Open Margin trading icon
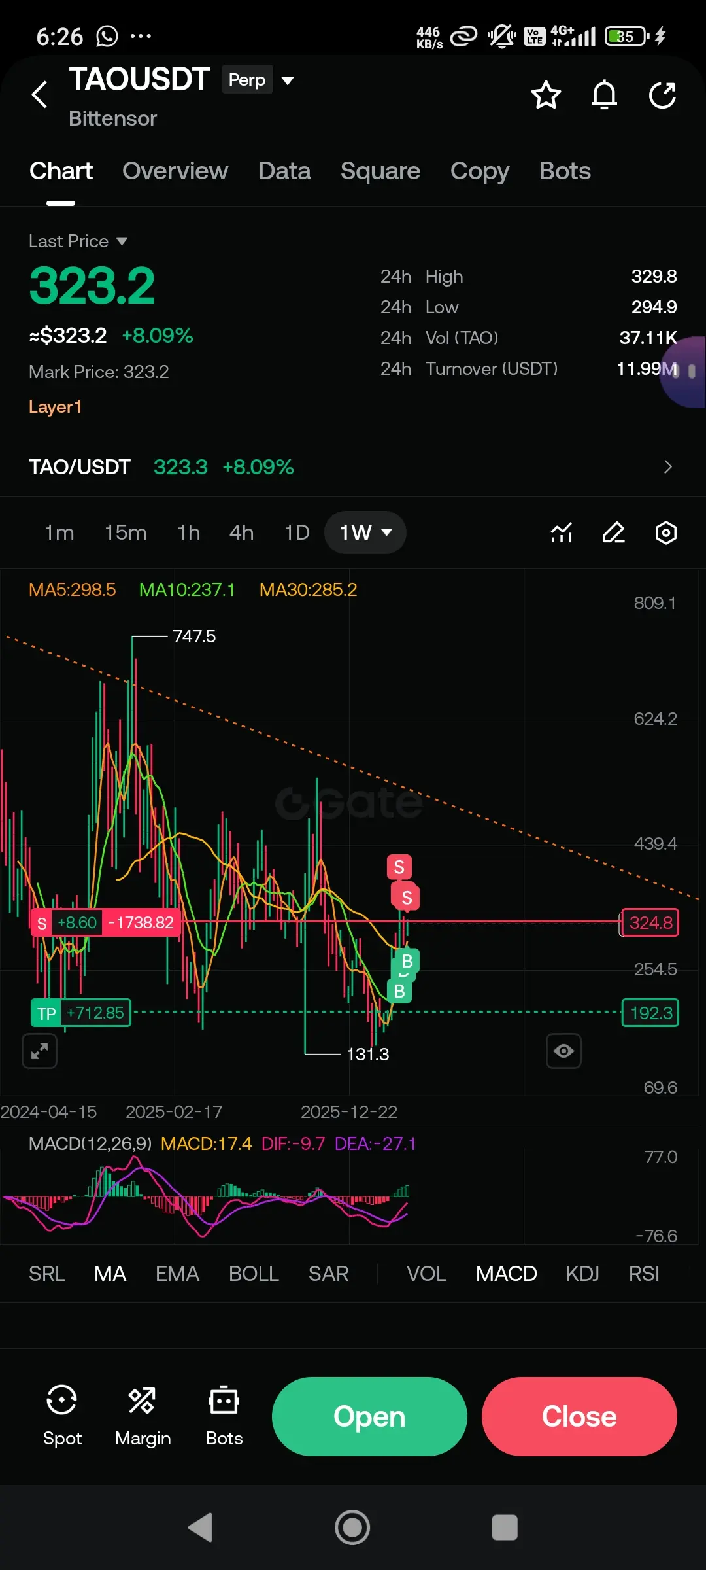This screenshot has height=1570, width=706. [x=143, y=1416]
